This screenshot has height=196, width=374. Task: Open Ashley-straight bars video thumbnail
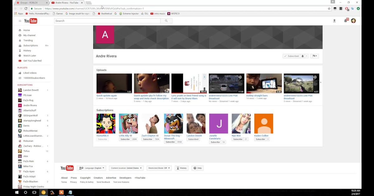point(264,83)
